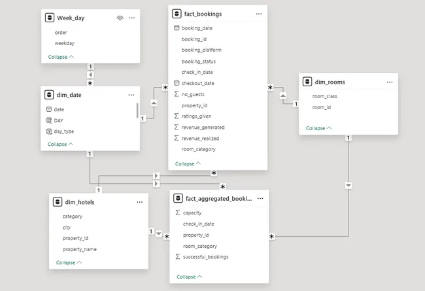Select room_class field in dim_rooms
The height and width of the screenshot is (291, 425).
tap(325, 96)
